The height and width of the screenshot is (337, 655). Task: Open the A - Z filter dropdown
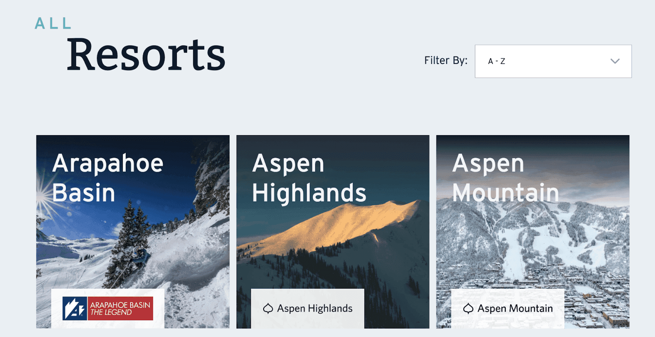pos(553,61)
